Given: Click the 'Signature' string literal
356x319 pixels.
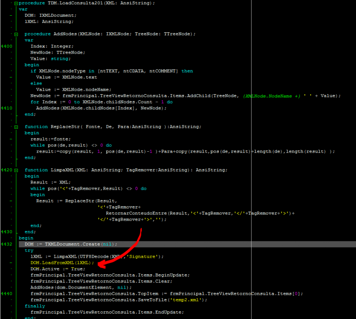Looking at the screenshot, I should click(142, 256).
